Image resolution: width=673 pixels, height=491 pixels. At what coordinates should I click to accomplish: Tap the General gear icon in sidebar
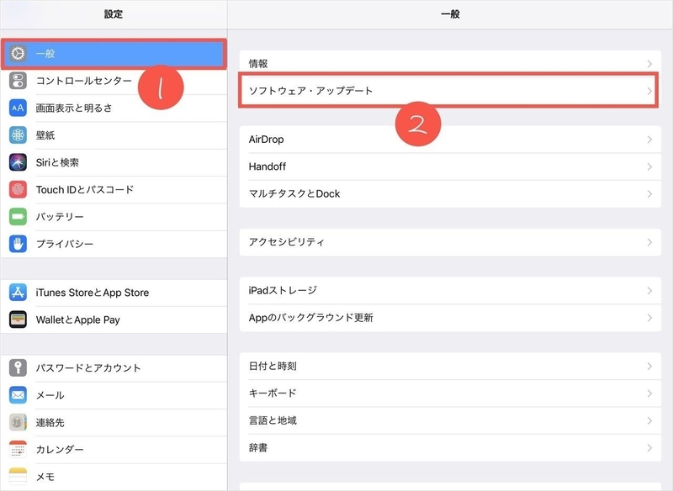click(19, 54)
